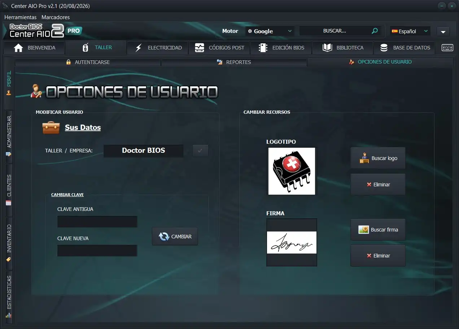Open the BIENVENIDA home tab
459x329 pixels.
pyautogui.click(x=35, y=48)
